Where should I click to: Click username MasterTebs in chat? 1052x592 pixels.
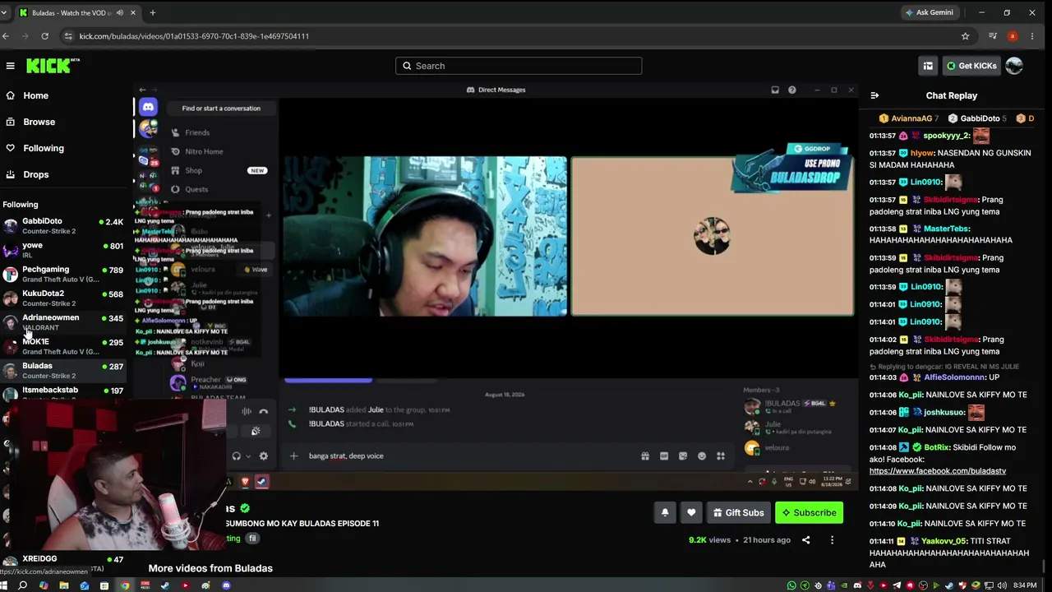[946, 229]
